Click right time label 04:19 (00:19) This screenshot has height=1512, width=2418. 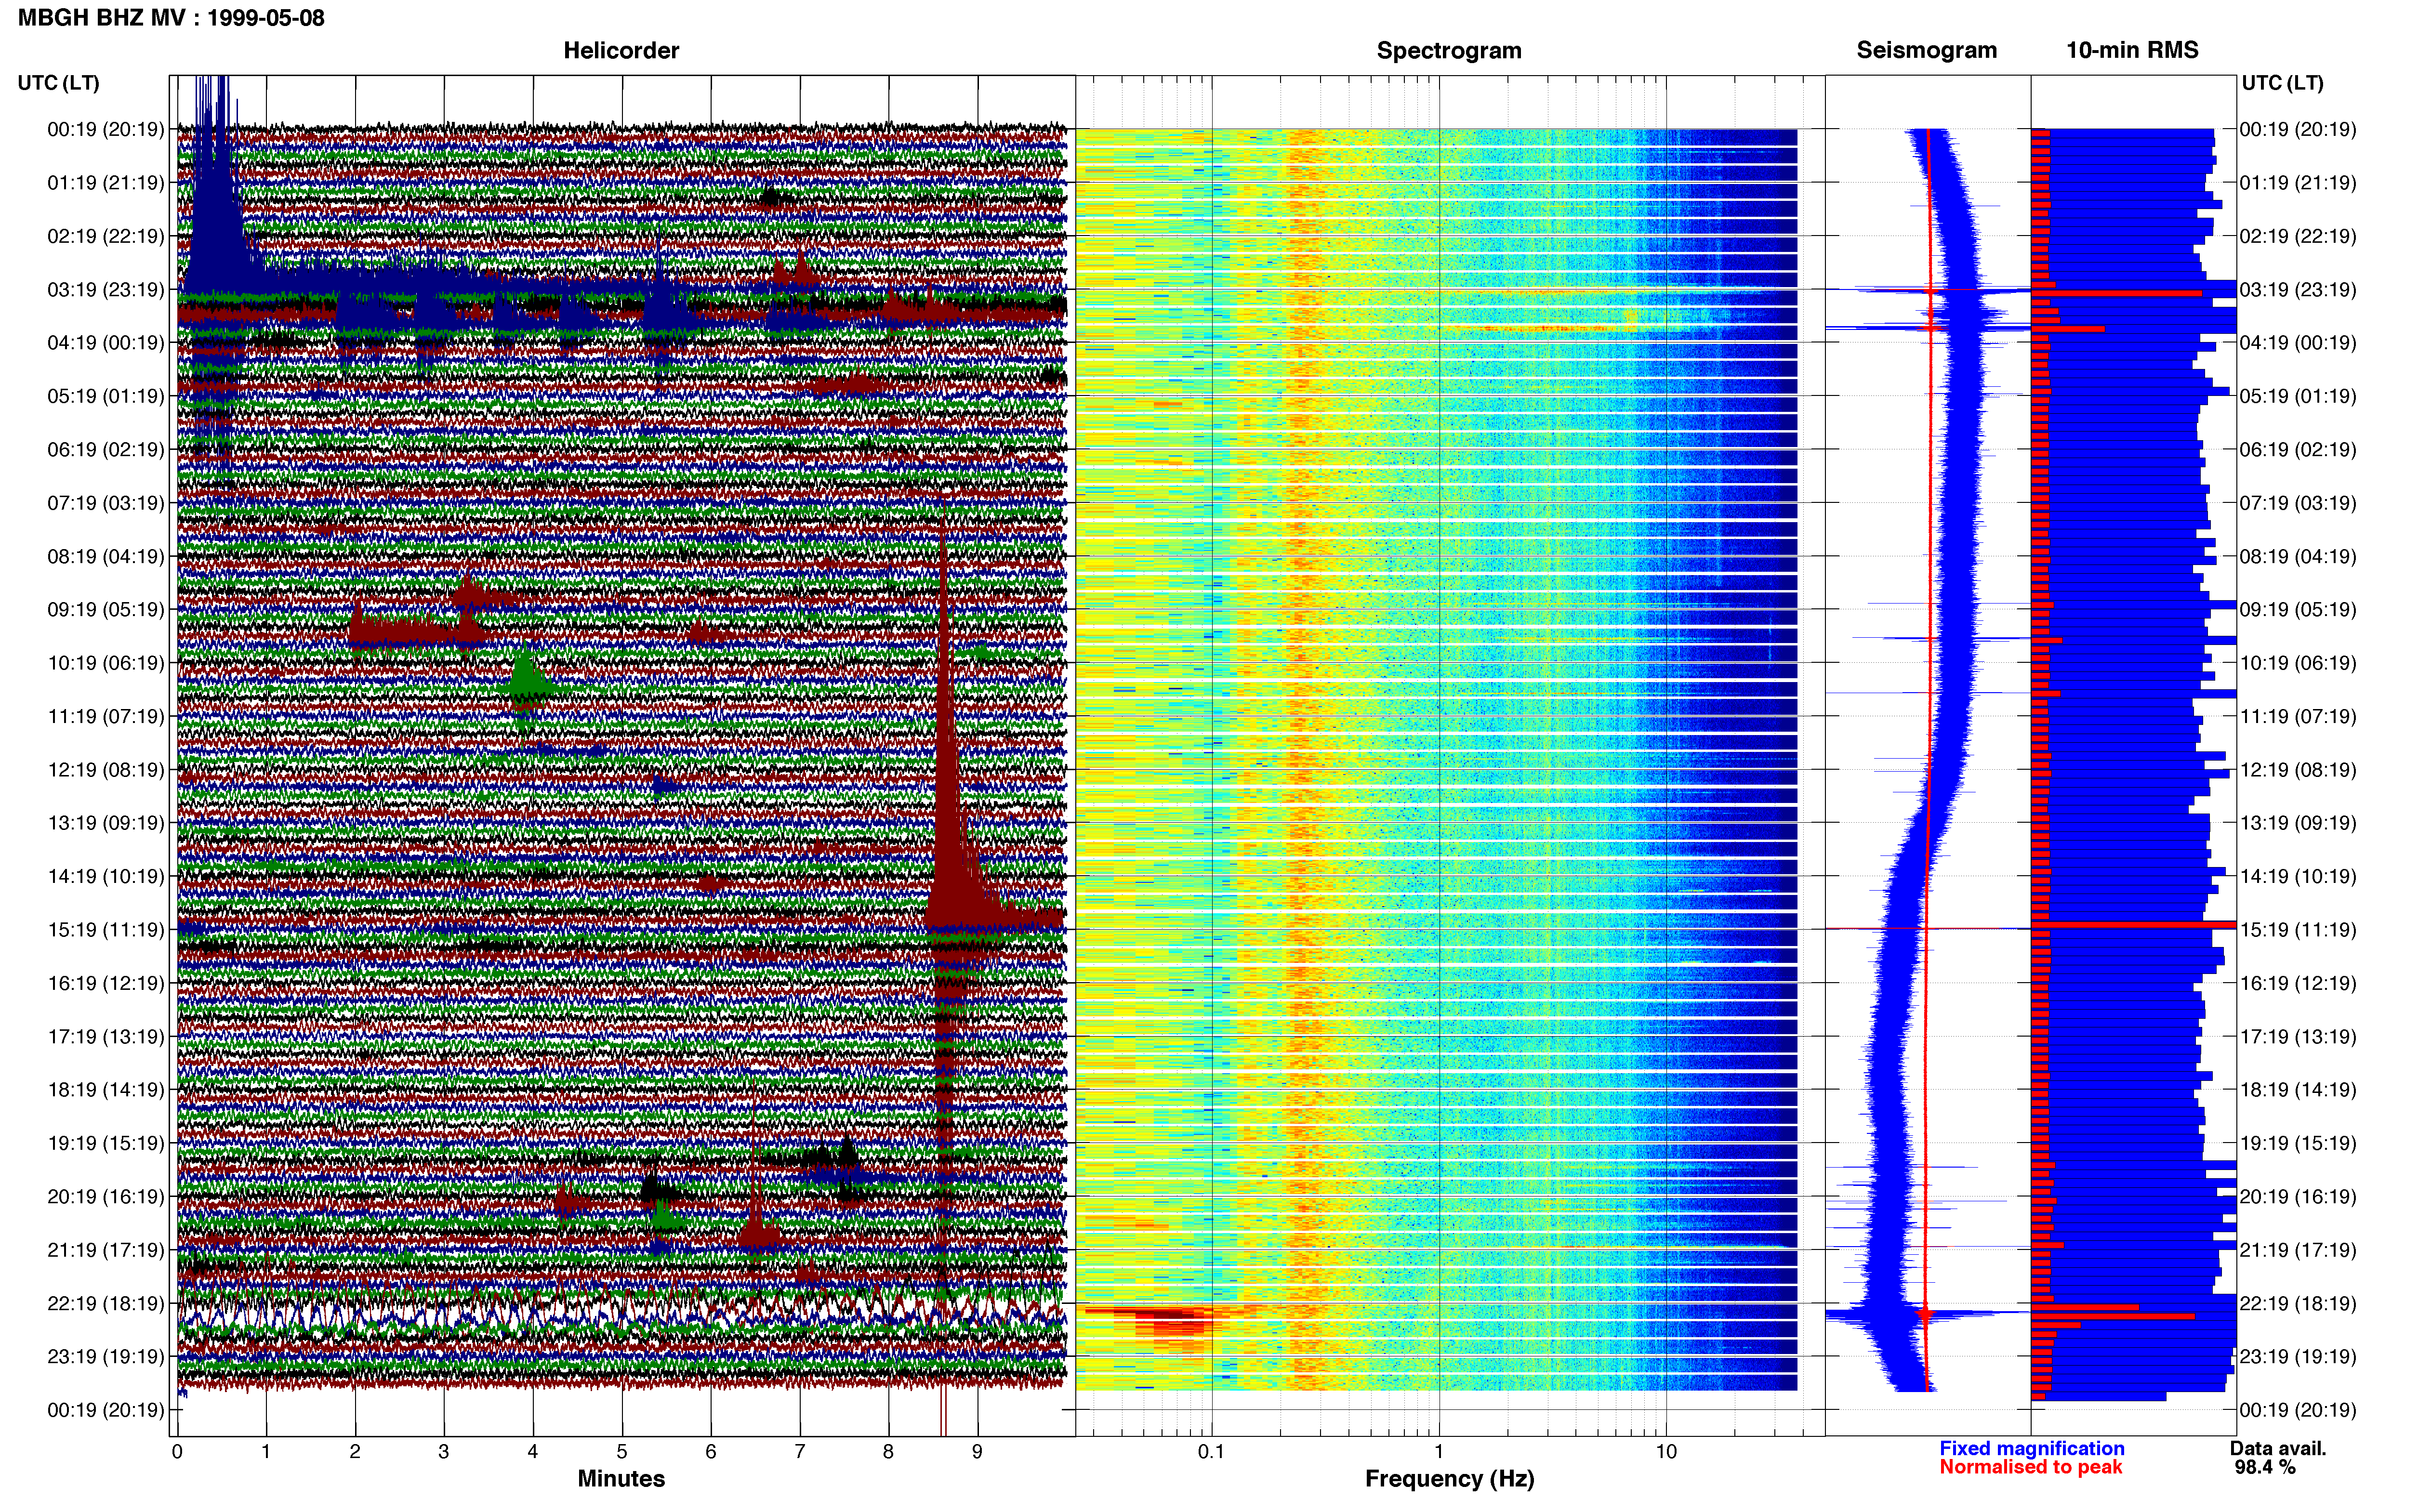[2298, 343]
